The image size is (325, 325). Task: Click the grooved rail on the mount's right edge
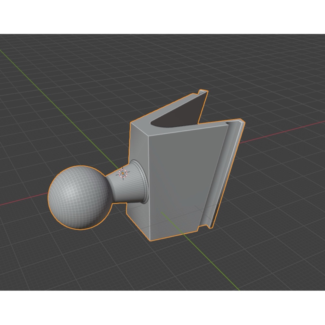(222, 174)
